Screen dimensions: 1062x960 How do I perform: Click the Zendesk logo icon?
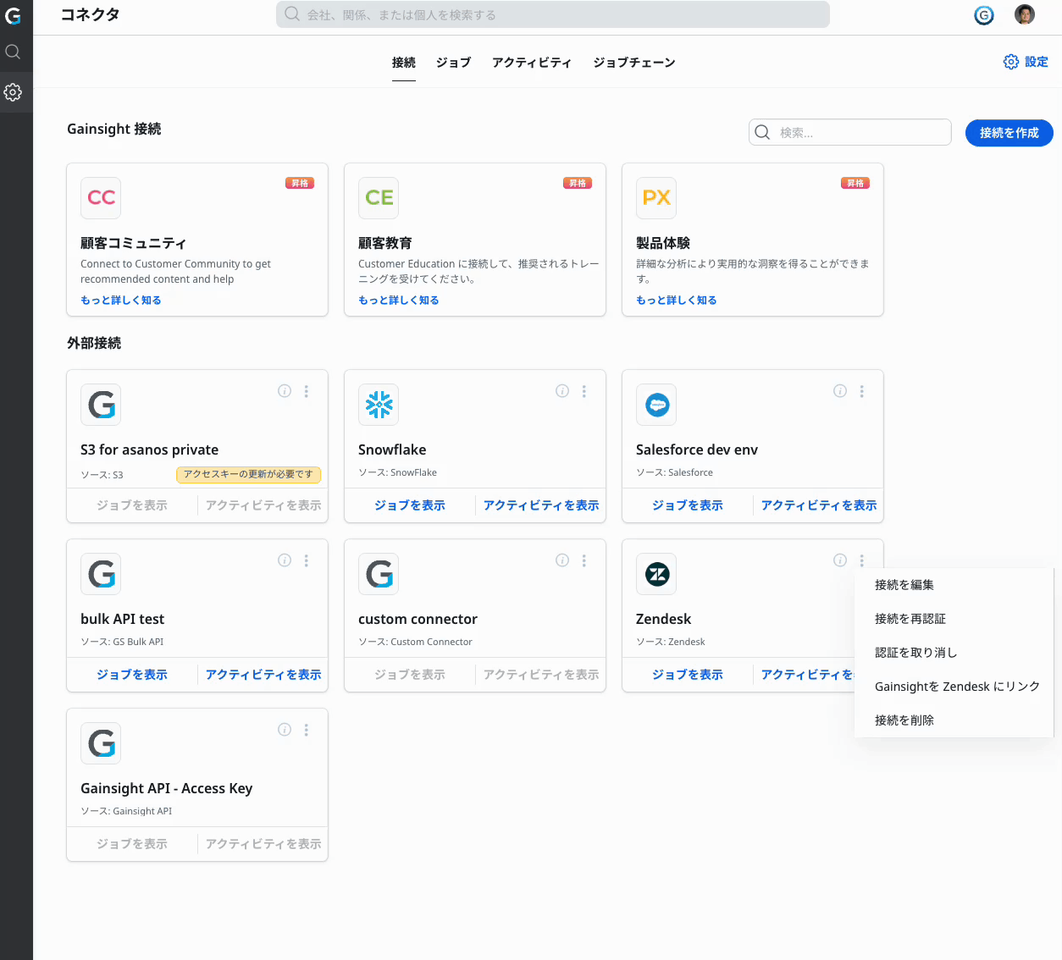click(x=656, y=574)
